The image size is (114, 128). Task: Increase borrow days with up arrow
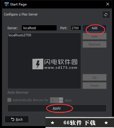pyautogui.click(x=61, y=99)
